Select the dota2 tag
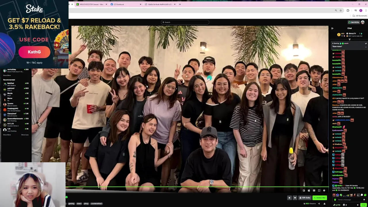 click(x=79, y=204)
